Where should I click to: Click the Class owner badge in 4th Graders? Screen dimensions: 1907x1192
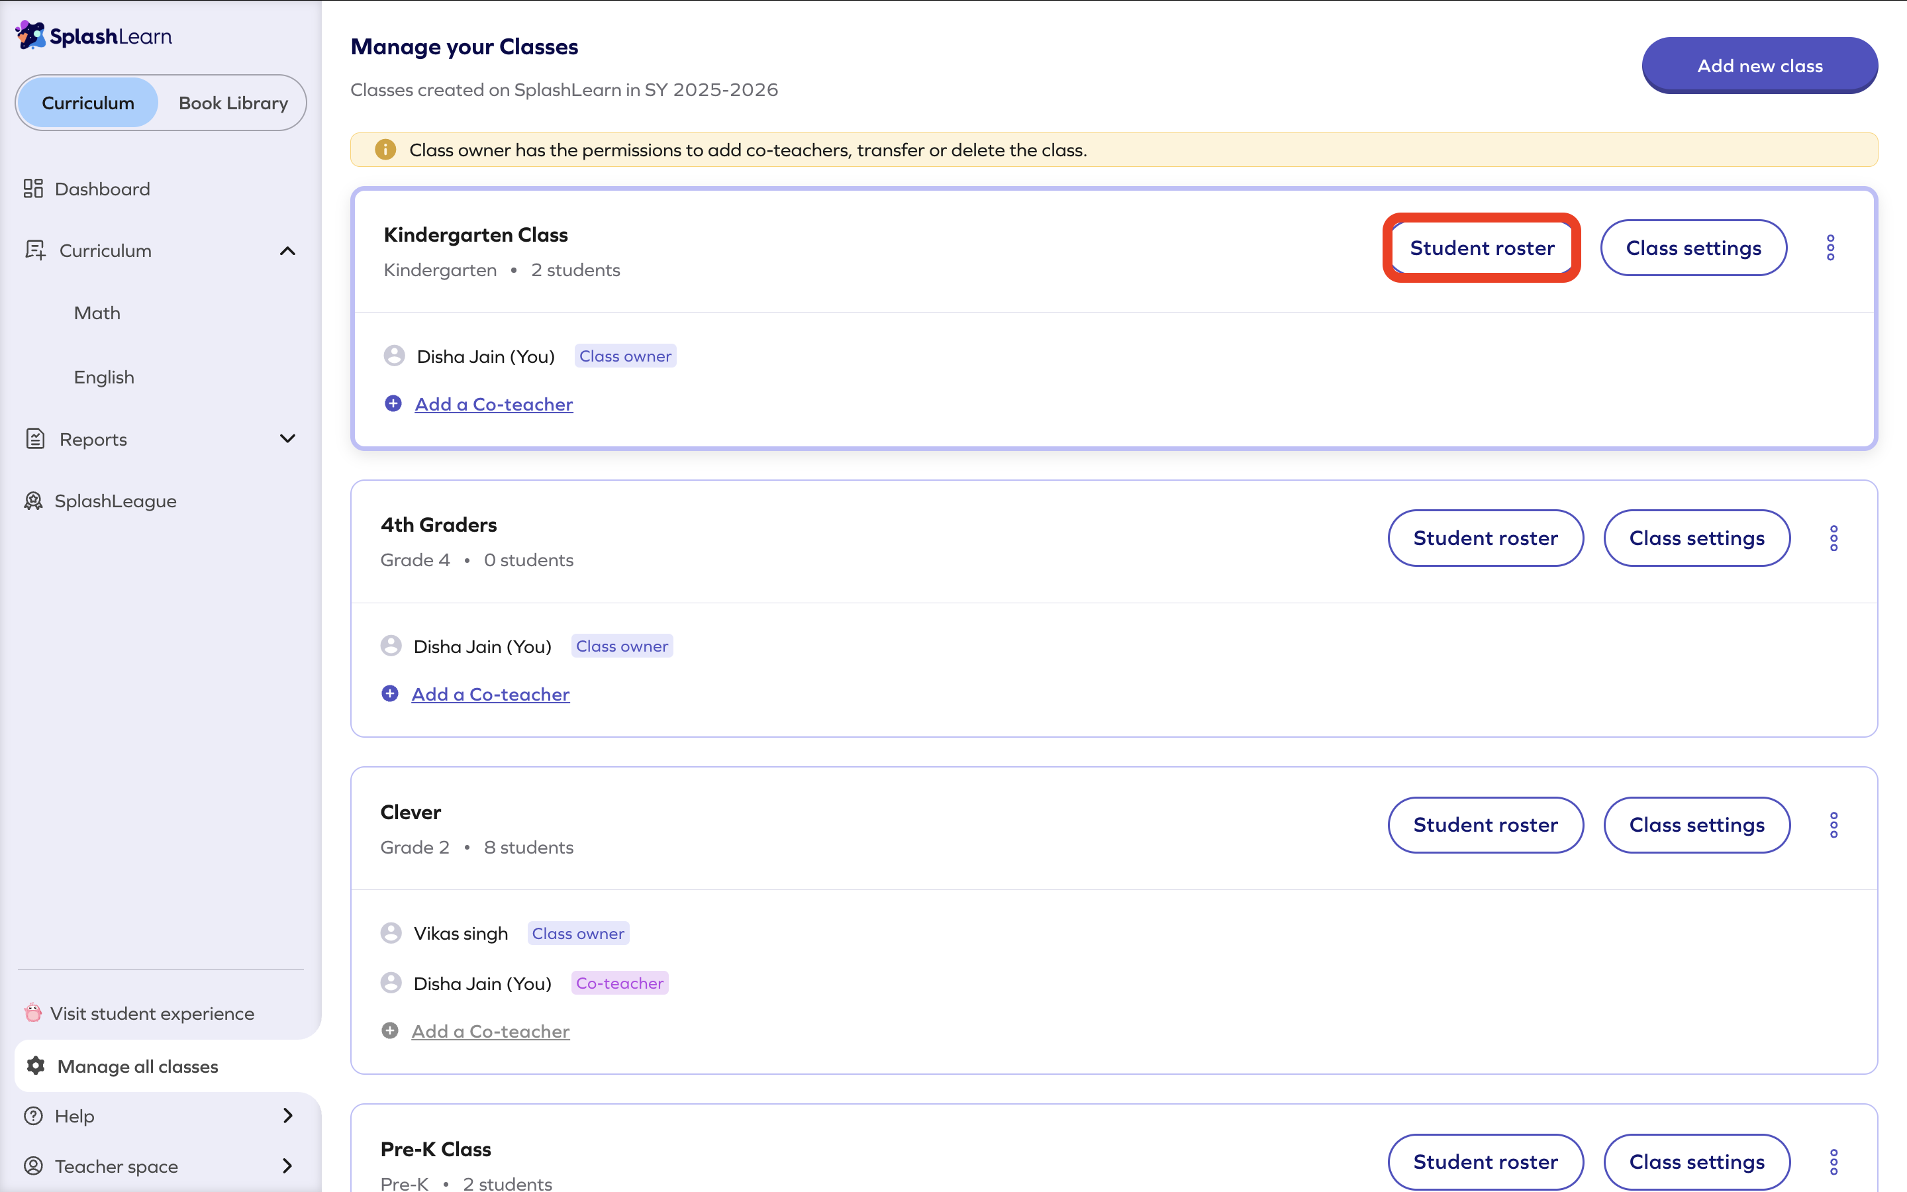pyautogui.click(x=622, y=646)
